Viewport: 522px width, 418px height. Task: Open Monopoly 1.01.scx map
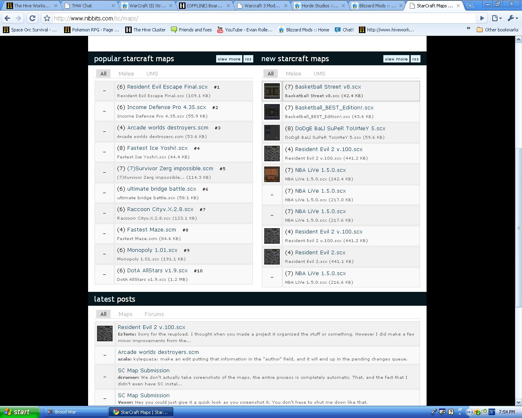[x=152, y=250]
